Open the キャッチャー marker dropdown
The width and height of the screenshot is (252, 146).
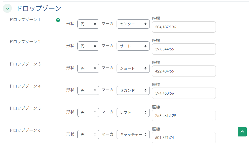click(133, 134)
